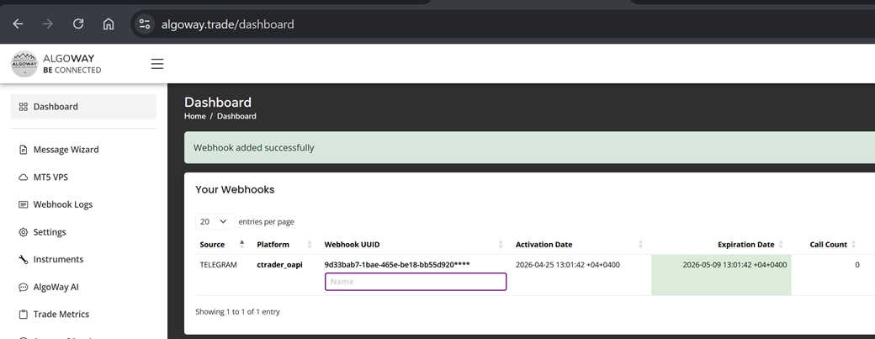Open the entries per page dropdown
This screenshot has width=875, height=339.
click(215, 221)
